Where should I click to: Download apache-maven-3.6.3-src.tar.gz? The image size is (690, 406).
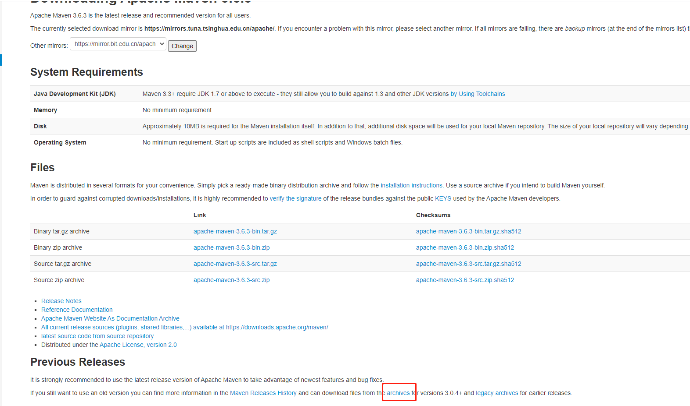[x=235, y=264]
